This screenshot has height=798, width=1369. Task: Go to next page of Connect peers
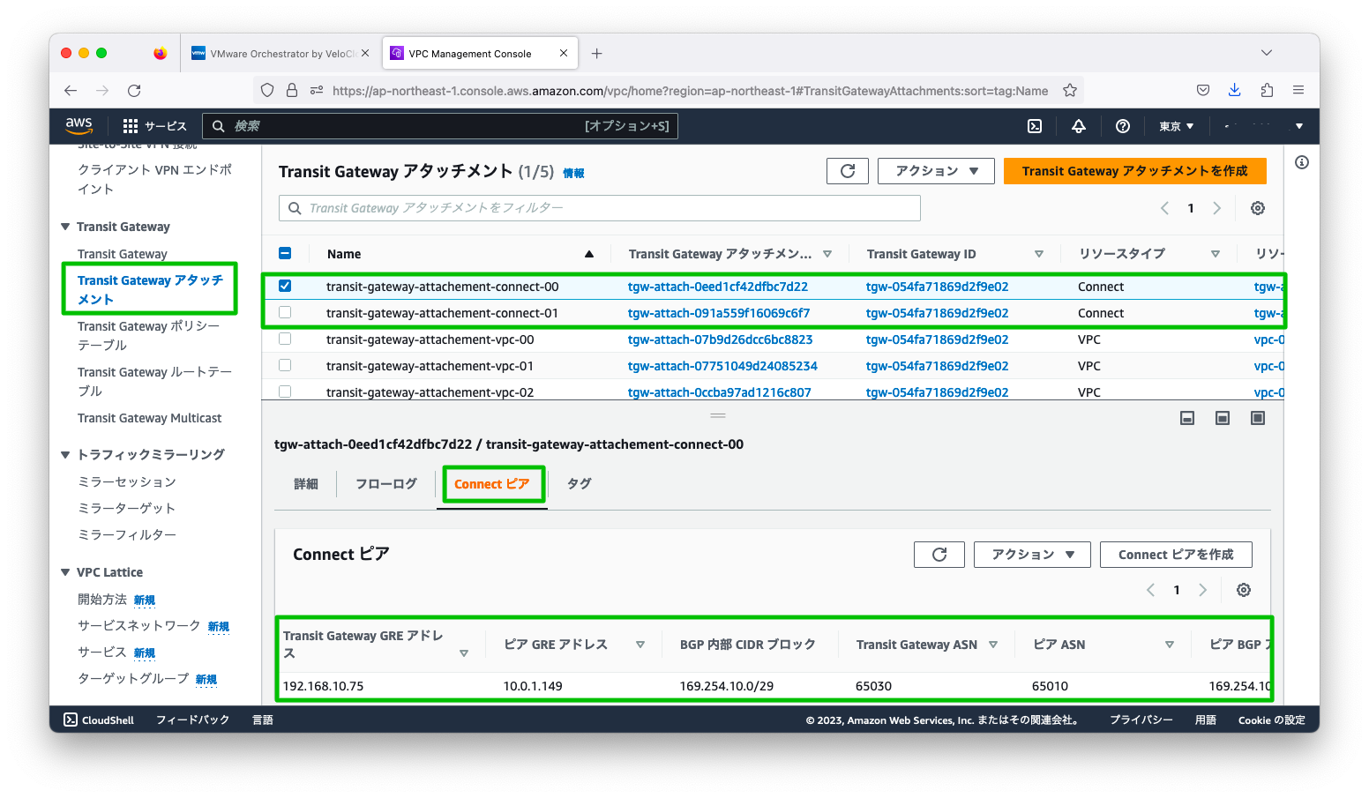coord(1203,590)
